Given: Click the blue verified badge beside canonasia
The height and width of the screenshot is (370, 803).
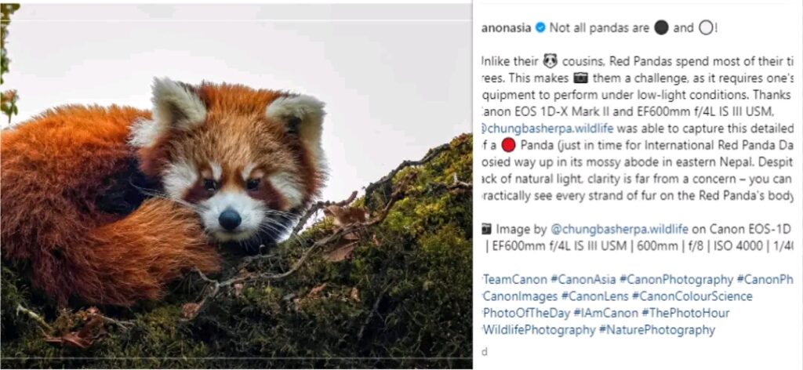Looking at the screenshot, I should coord(540,28).
